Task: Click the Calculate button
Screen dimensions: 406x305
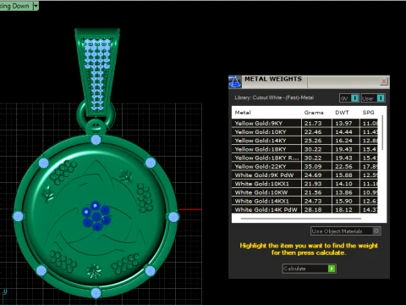Action: click(309, 269)
